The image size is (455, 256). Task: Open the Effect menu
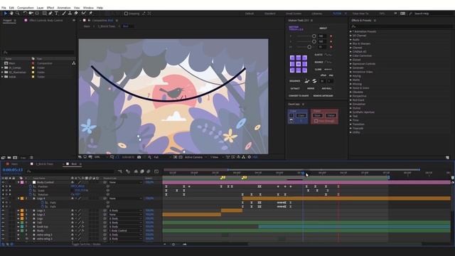click(x=50, y=8)
